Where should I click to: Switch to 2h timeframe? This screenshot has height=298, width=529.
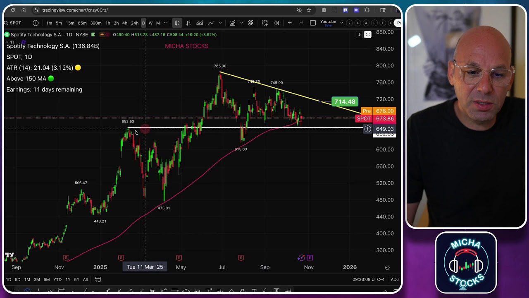[x=116, y=23]
